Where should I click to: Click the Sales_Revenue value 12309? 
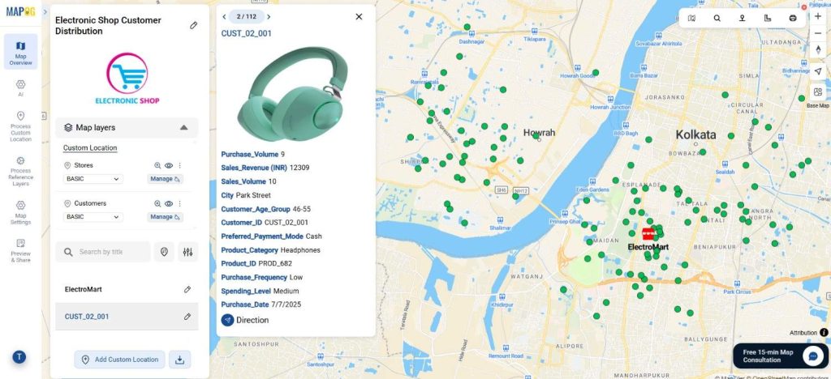tap(299, 168)
